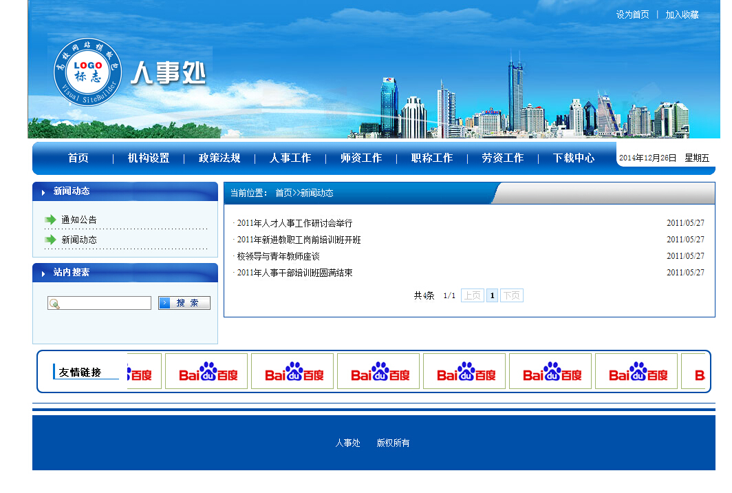Click the 友情链接 label
Viewport: 732px width, 493px height.
80,372
